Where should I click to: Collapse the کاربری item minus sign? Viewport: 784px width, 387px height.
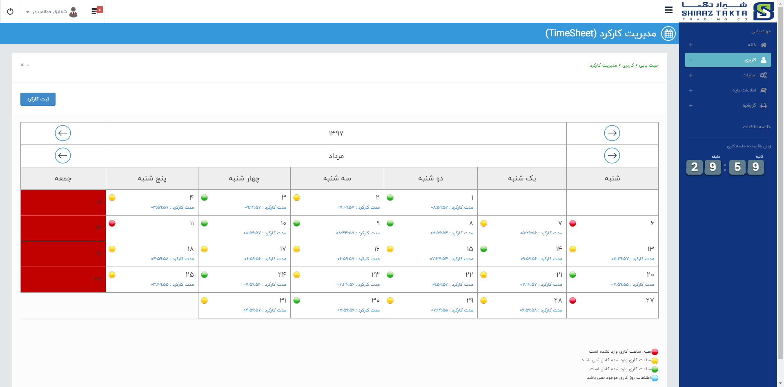tap(691, 60)
